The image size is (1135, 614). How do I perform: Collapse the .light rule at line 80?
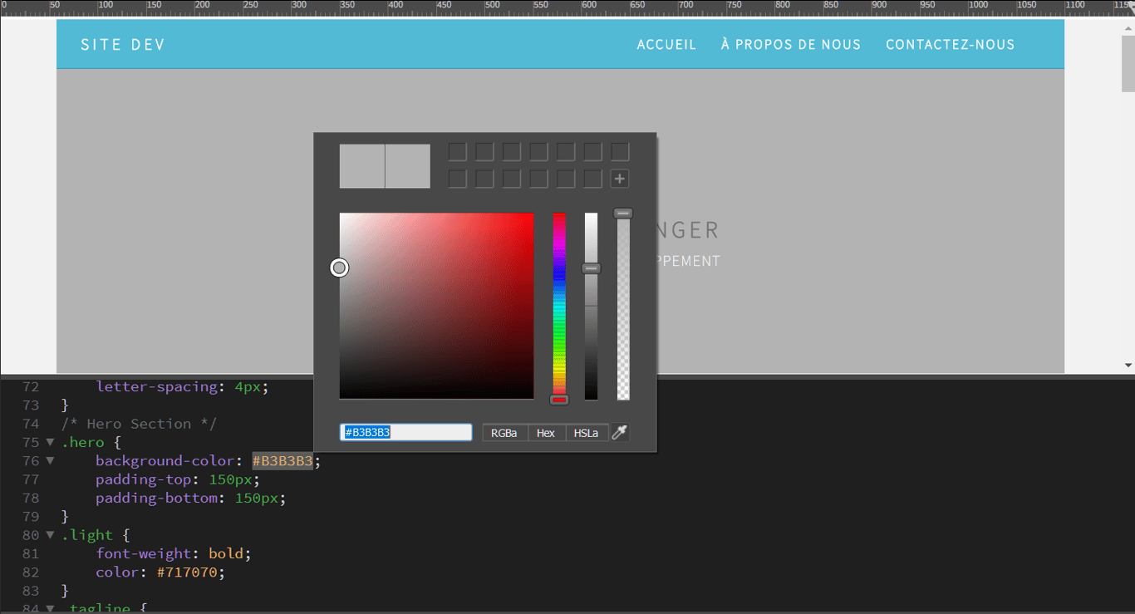tap(49, 534)
